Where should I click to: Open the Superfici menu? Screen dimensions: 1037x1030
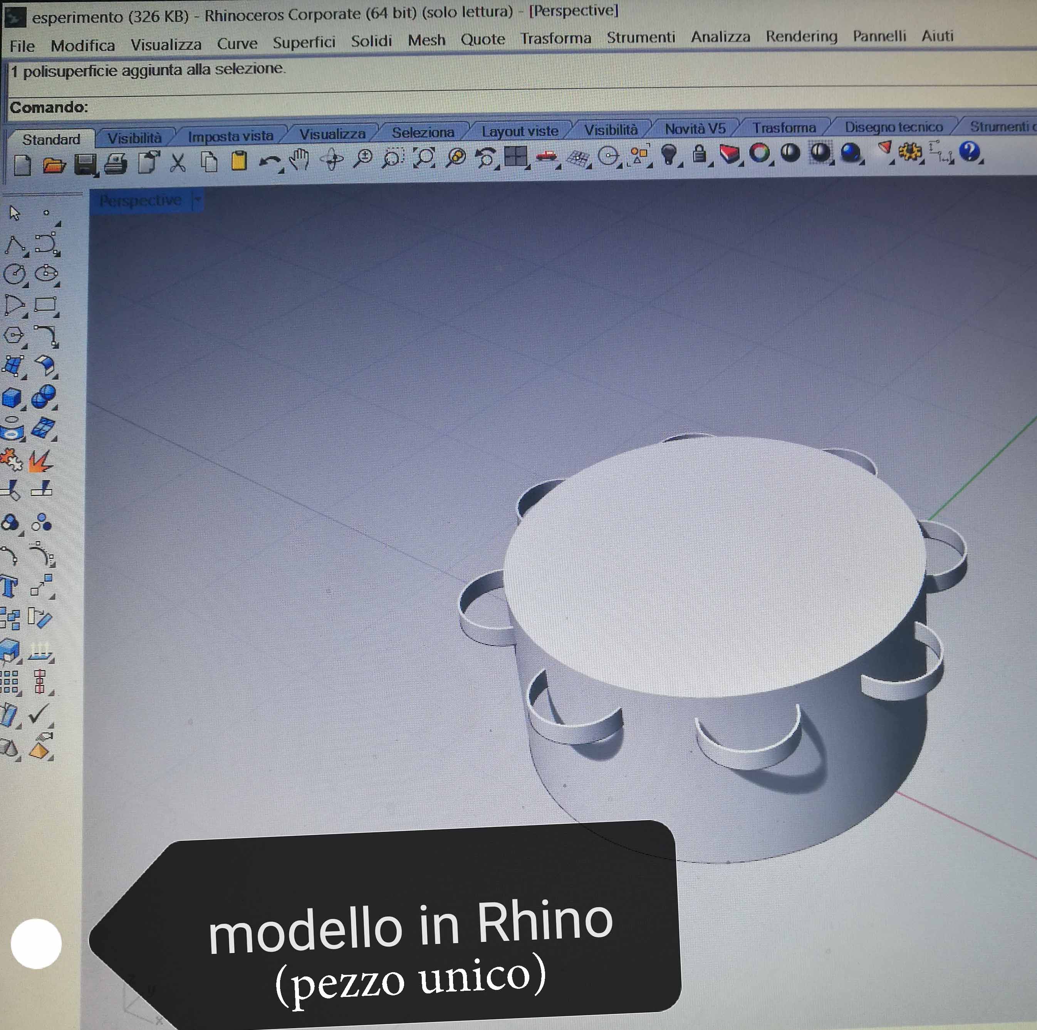(304, 42)
